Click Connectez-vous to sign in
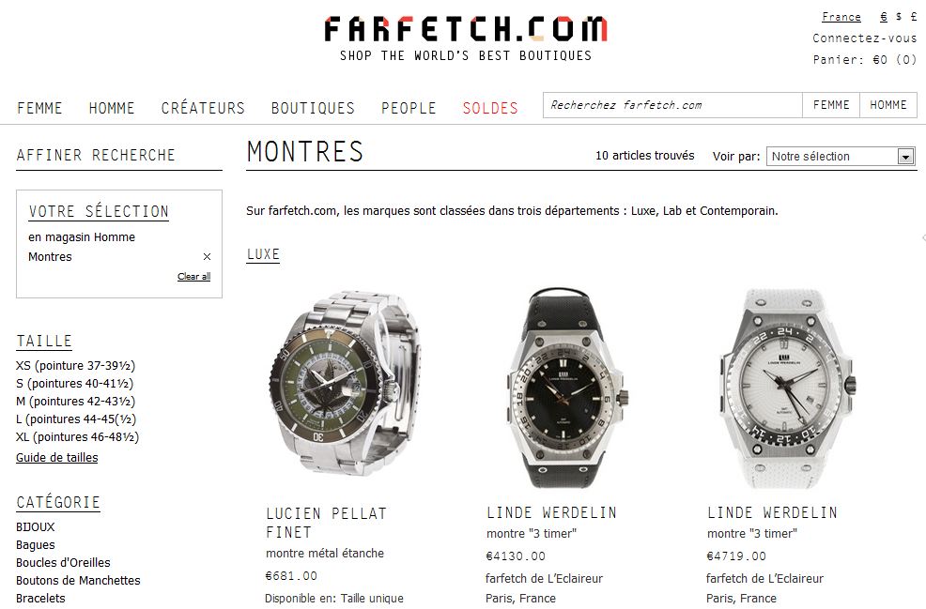This screenshot has width=926, height=609. (865, 38)
